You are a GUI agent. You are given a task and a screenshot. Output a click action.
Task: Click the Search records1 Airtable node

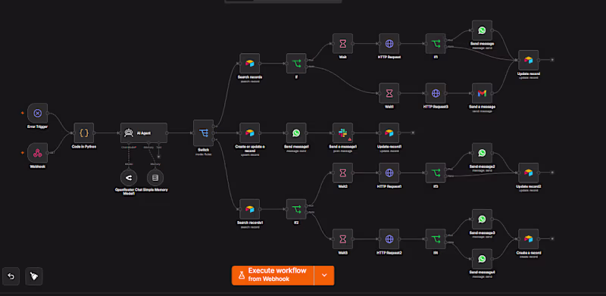[250, 209]
